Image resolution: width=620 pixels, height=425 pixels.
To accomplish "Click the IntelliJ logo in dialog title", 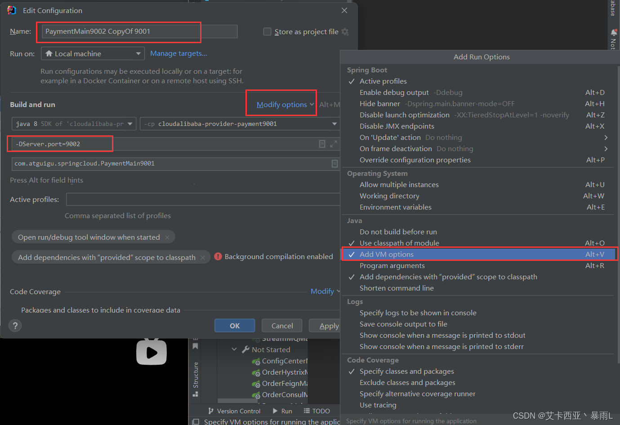I will pos(12,10).
